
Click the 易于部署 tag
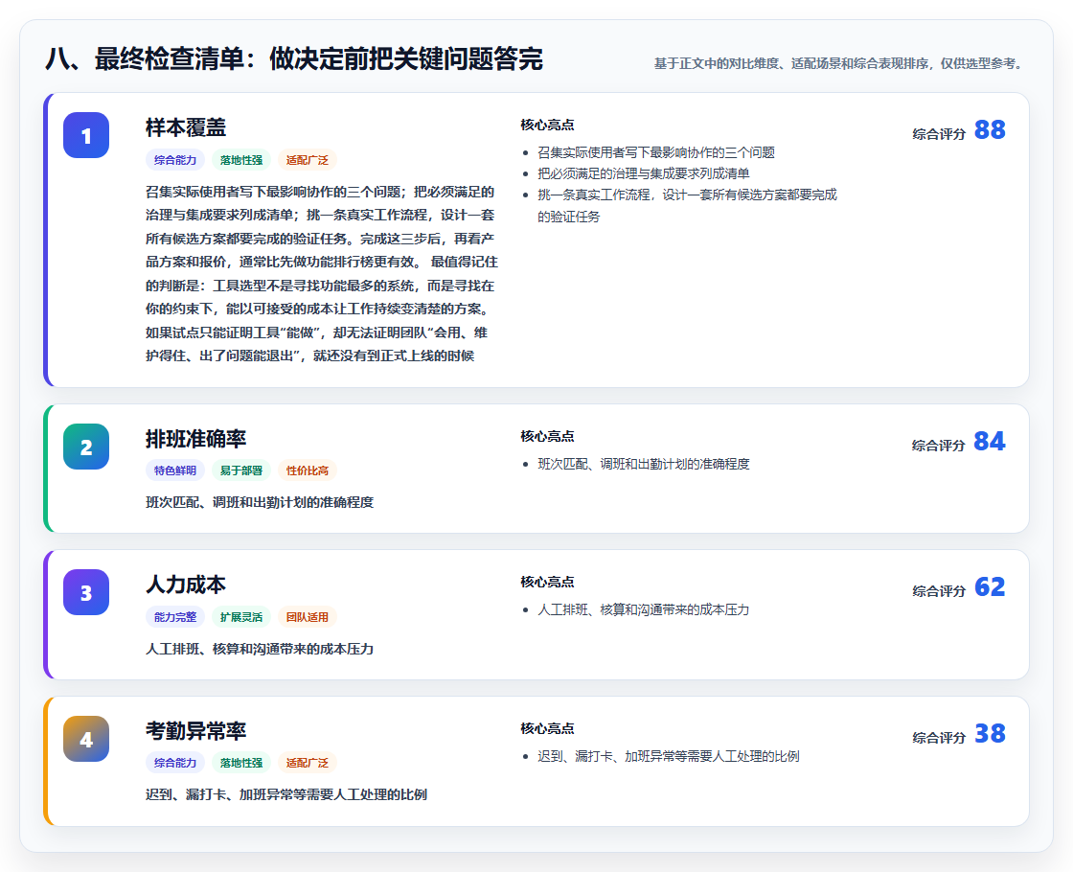click(x=241, y=470)
